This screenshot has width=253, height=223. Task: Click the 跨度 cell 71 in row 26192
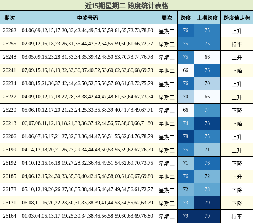[186, 163]
